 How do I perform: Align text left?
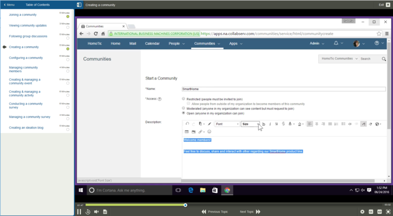310,124
